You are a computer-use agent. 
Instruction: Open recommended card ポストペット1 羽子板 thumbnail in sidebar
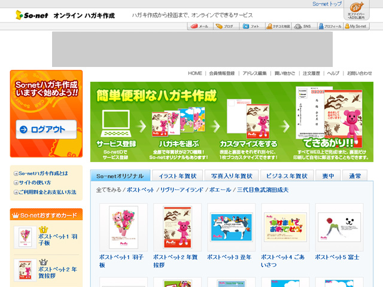[25, 237]
